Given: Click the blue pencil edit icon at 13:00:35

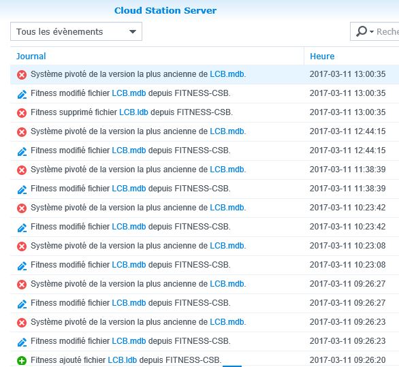Looking at the screenshot, I should 22,94.
